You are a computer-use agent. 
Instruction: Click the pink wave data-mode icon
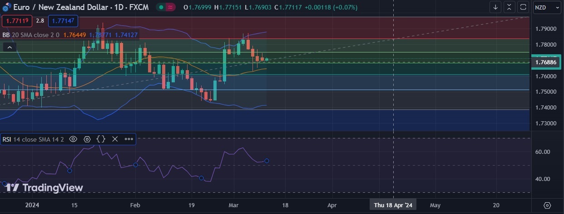pos(170,7)
